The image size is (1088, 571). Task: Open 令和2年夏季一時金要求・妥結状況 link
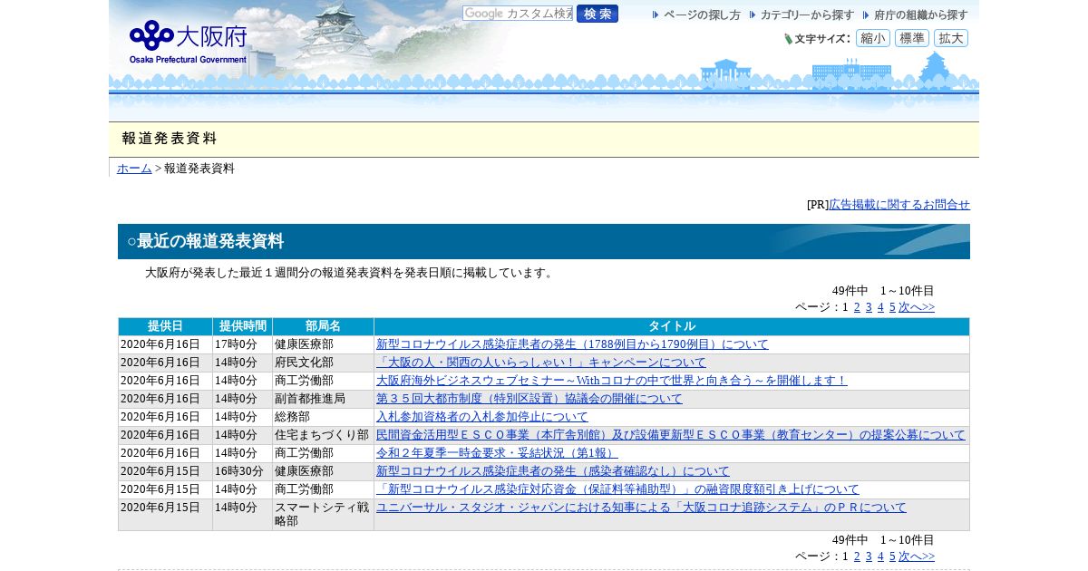tap(497, 453)
